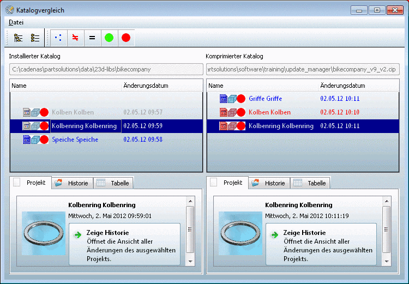Click the project icon of Griffe Griffe
Screen dimensions: 409x284
(224, 99)
